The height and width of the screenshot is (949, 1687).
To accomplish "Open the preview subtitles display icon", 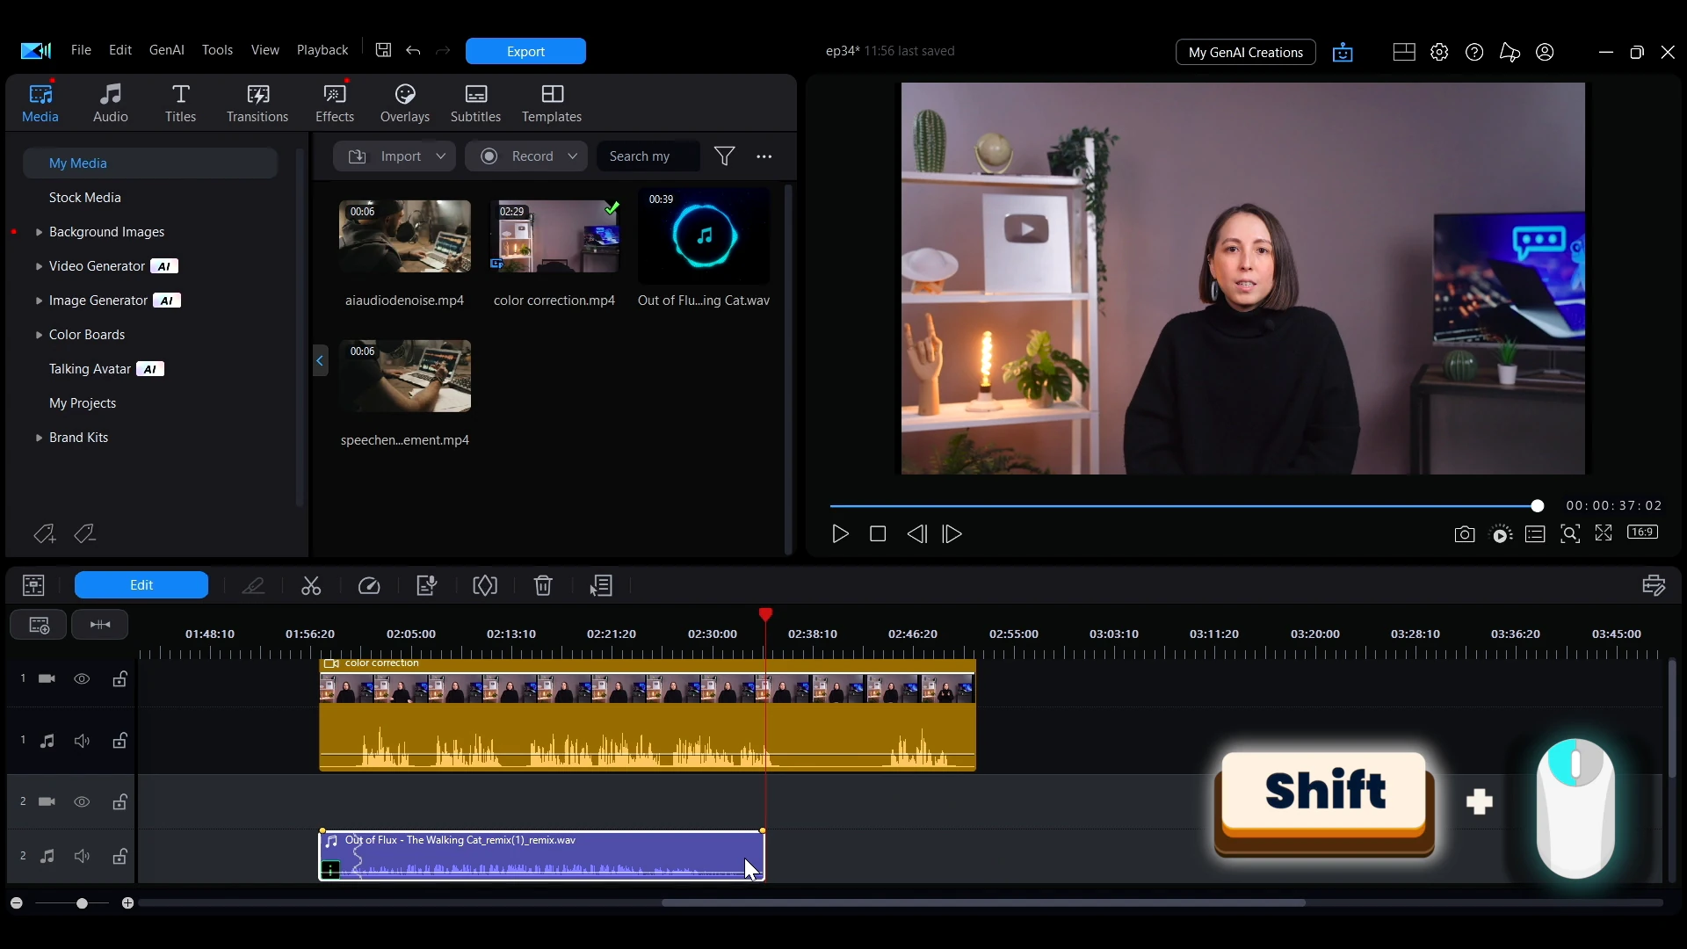I will 1535,534.
